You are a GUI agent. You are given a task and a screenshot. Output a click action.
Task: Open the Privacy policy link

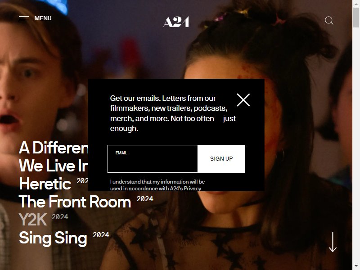[x=193, y=189]
